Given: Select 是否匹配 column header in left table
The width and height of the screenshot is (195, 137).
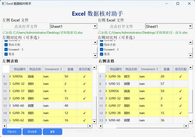Looking at the screenshot, I should [x=84, y=69].
